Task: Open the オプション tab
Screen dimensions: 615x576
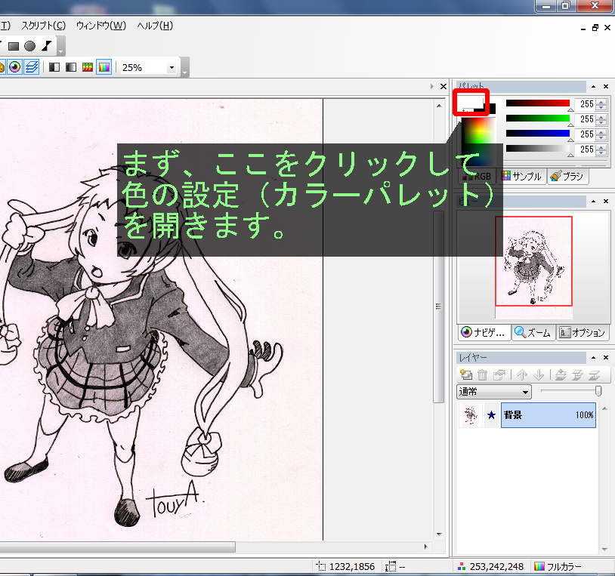Action: (x=583, y=332)
